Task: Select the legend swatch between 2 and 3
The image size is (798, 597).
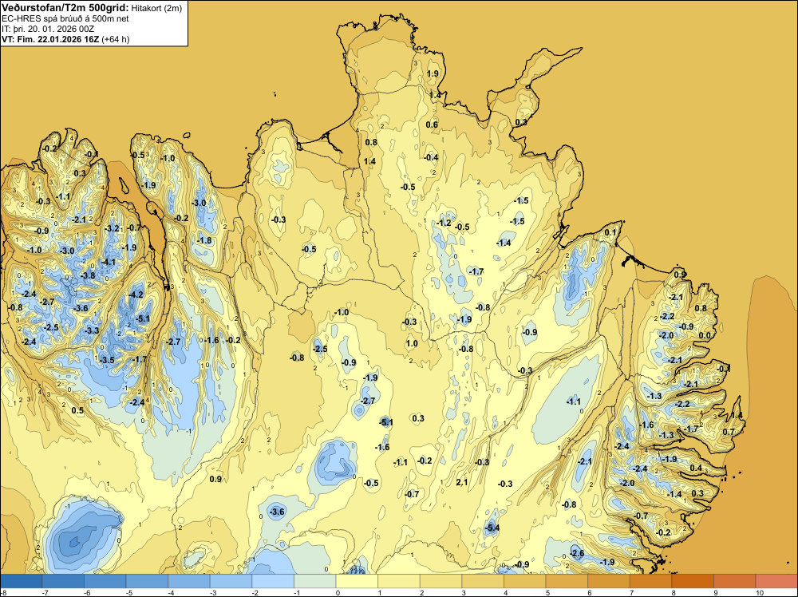Action: [440, 581]
